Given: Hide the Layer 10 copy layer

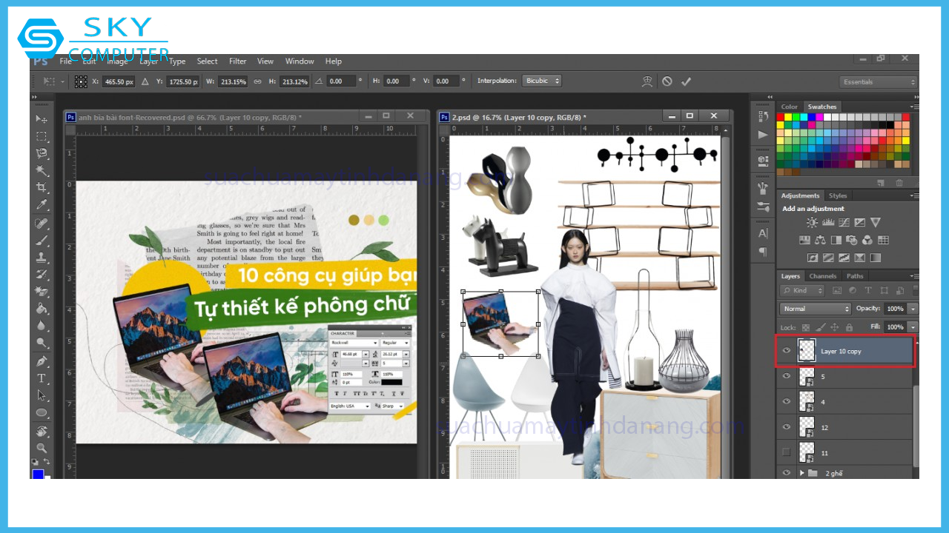Looking at the screenshot, I should click(787, 351).
